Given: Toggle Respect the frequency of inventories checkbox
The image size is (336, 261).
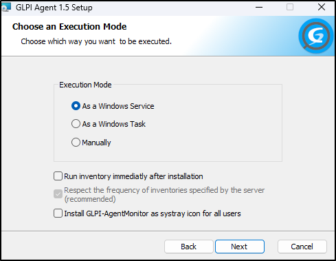Looking at the screenshot, I should tap(58, 194).
